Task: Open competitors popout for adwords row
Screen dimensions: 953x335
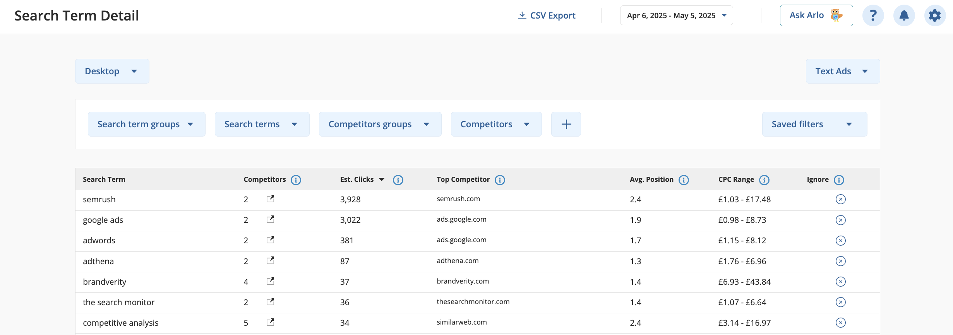Action: click(270, 240)
